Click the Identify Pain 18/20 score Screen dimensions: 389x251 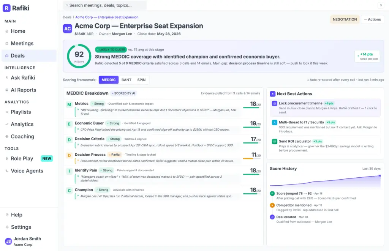255,170
